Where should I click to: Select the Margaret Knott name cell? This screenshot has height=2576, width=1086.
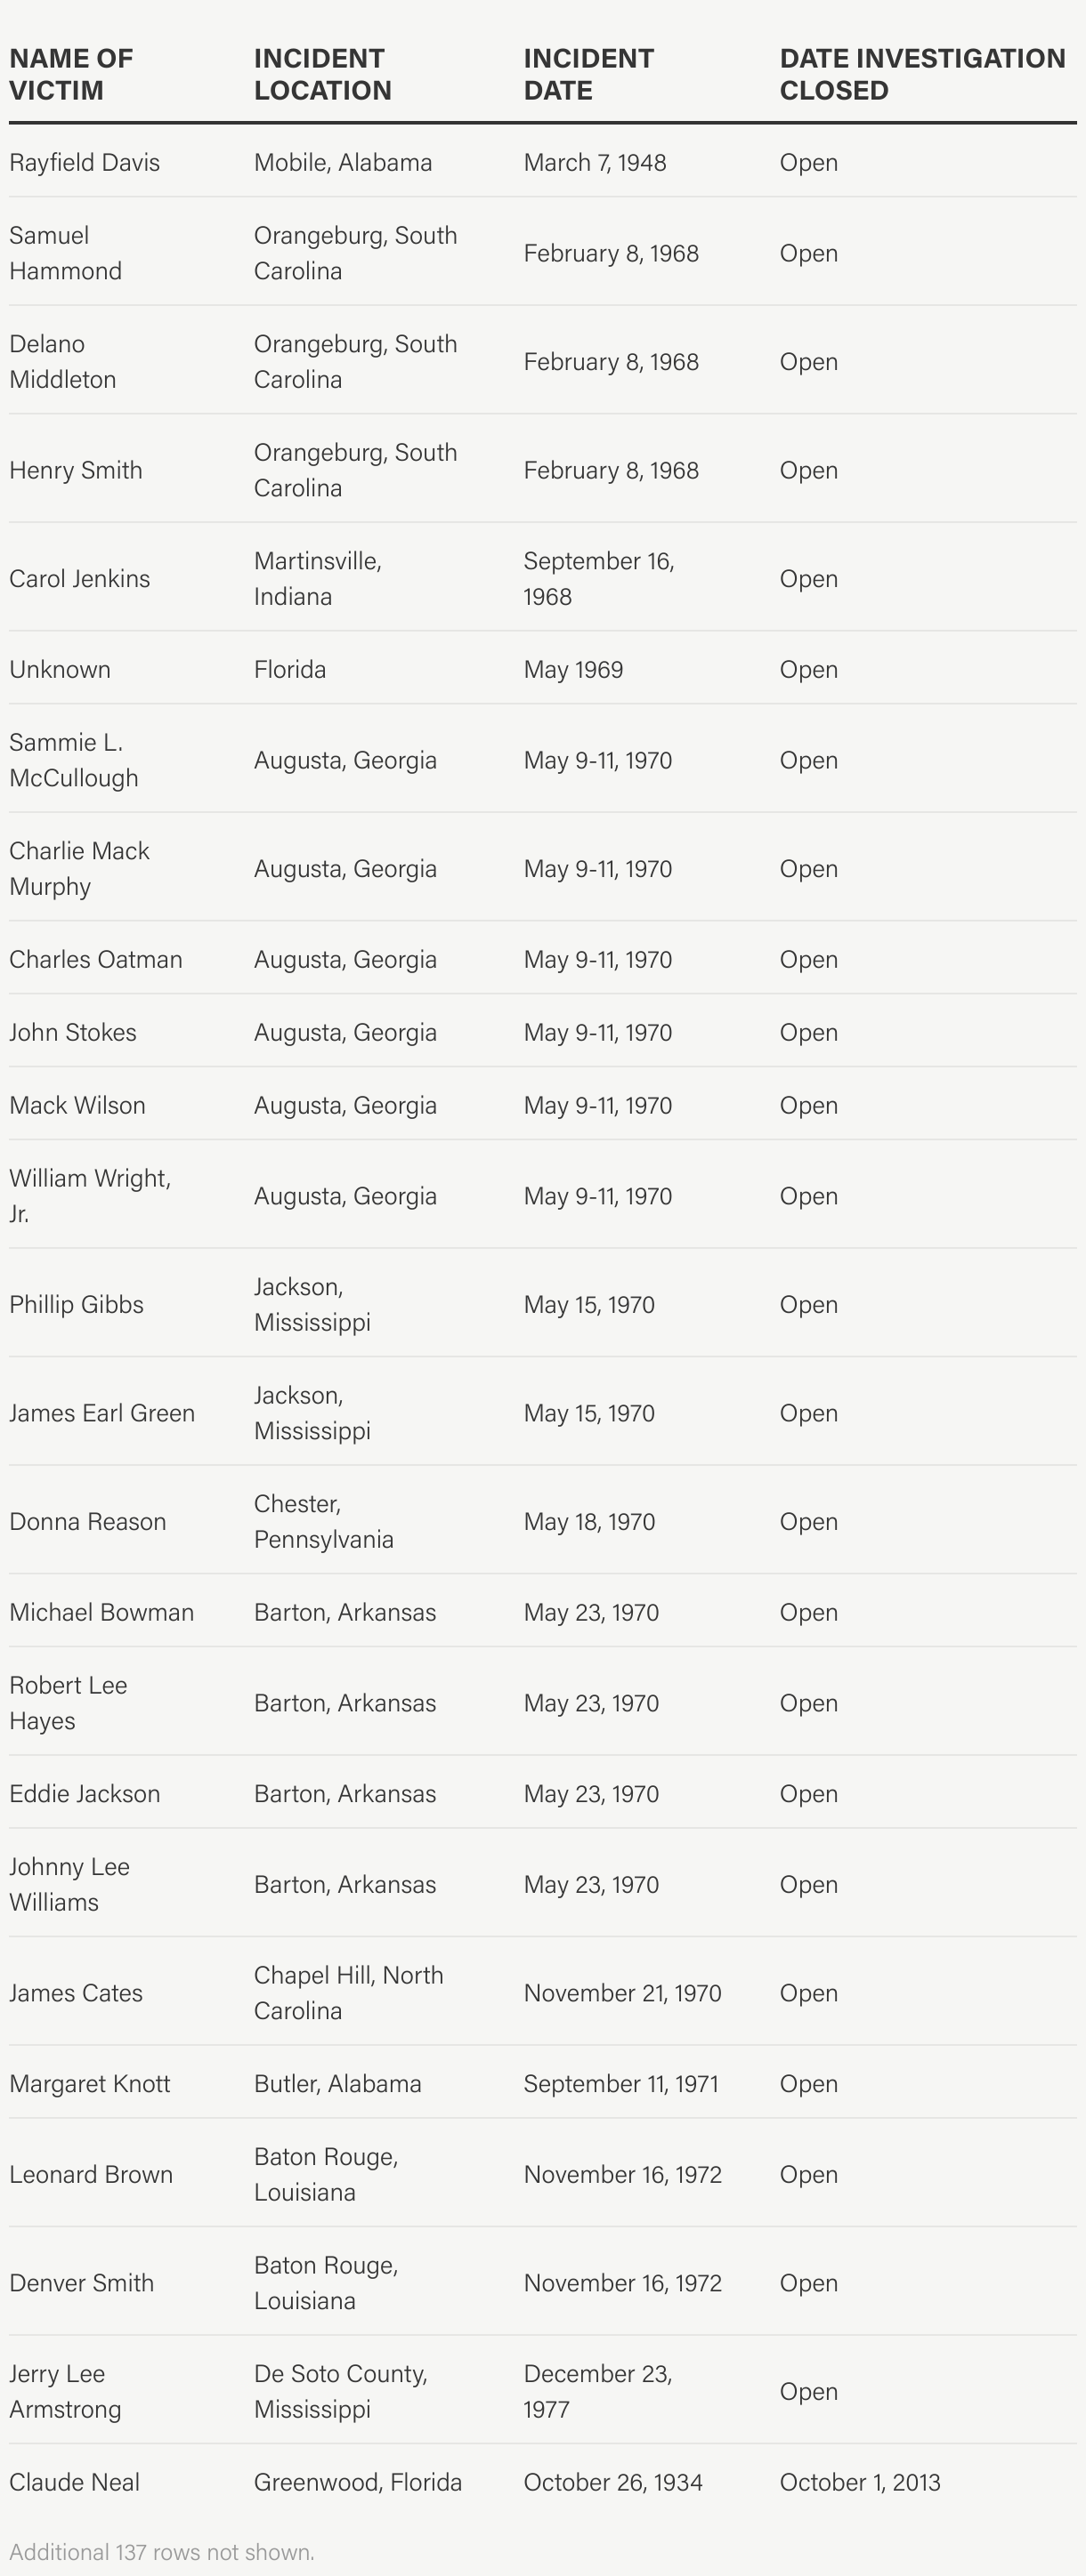[89, 2083]
